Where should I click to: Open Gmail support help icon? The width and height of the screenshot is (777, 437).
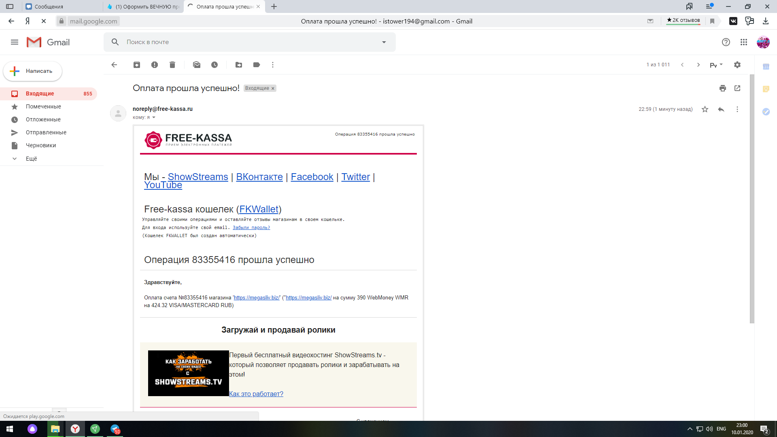click(x=726, y=42)
